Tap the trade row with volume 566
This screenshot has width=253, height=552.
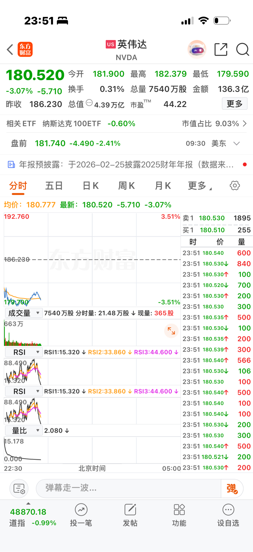(x=217, y=360)
